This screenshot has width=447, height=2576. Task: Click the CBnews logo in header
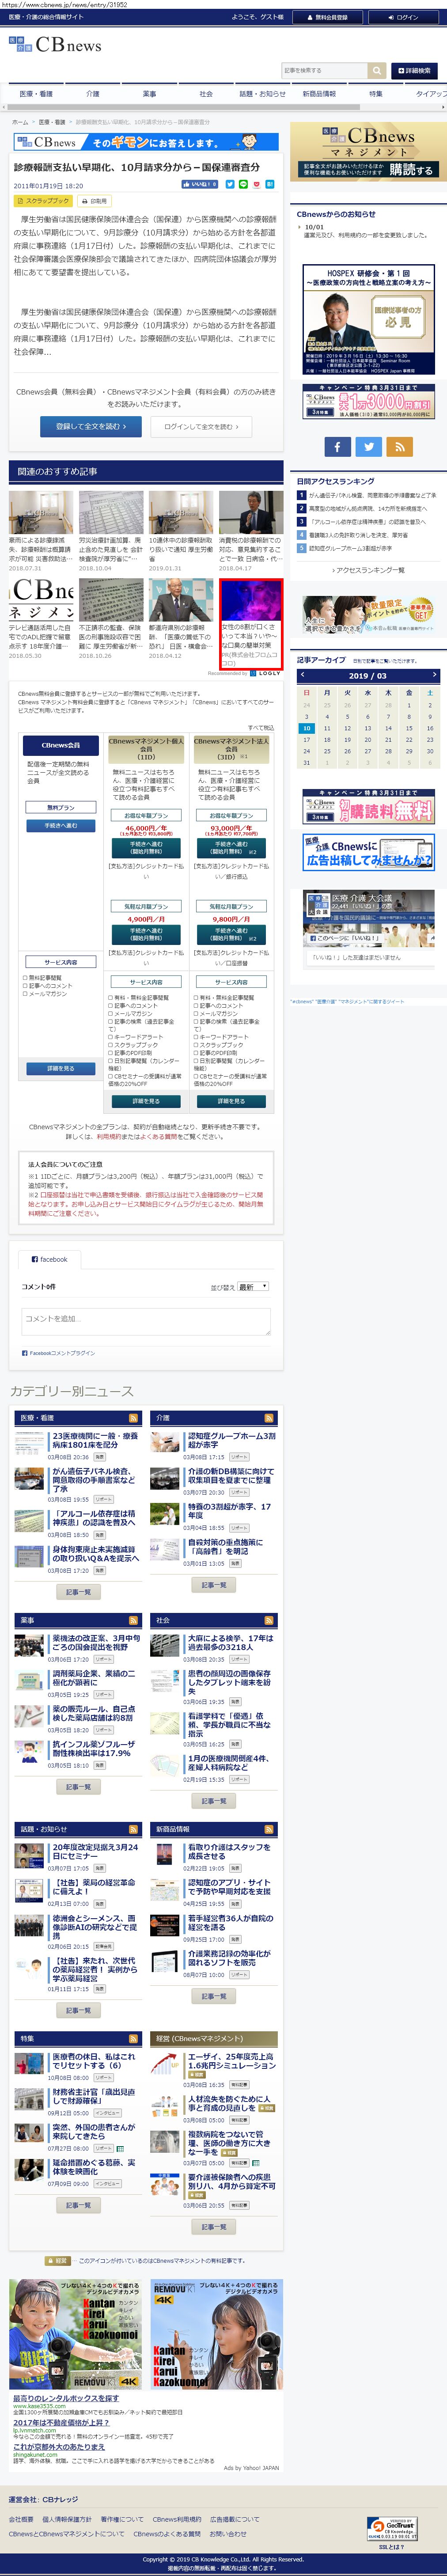click(x=55, y=45)
